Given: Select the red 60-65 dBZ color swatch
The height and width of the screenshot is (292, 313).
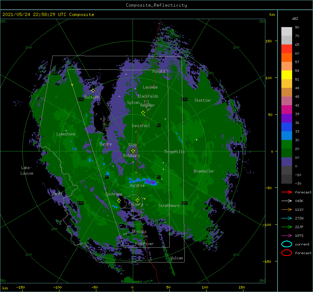Looking at the screenshot, I should [x=287, y=49].
